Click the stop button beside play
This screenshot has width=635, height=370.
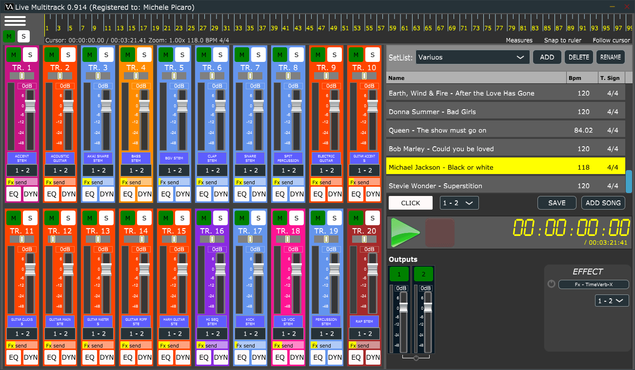point(440,233)
